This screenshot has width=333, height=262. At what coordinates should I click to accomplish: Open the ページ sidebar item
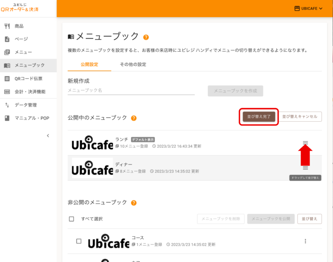[28, 39]
